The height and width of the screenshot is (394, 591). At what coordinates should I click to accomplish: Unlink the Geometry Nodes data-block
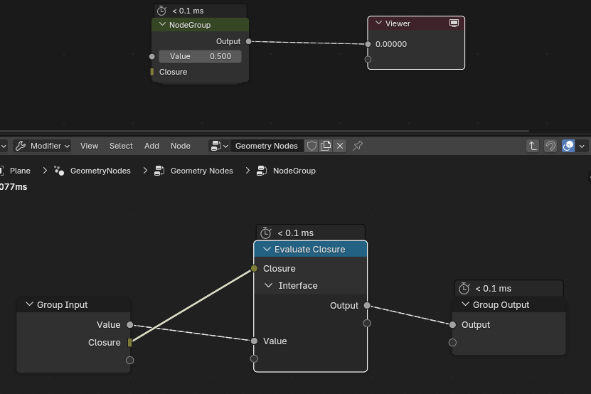(340, 146)
